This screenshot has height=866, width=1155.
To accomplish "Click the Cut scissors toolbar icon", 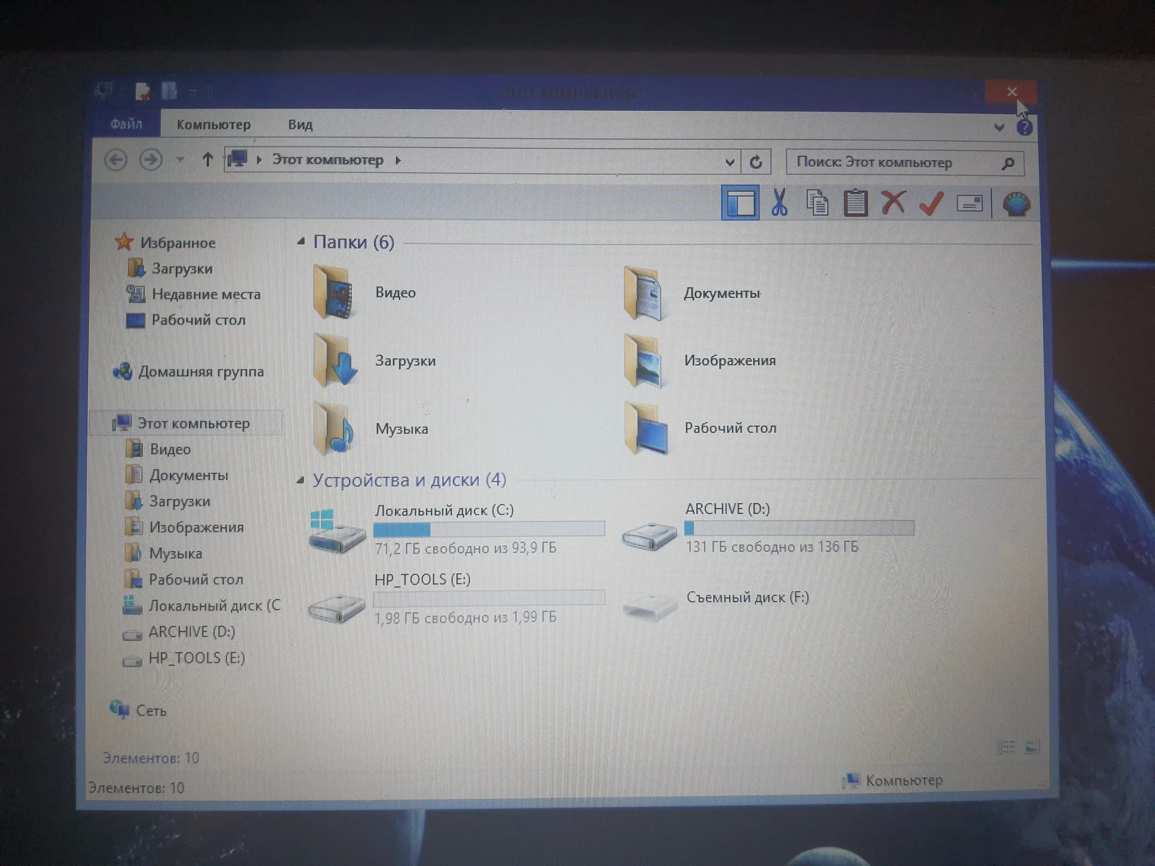I will [x=779, y=203].
